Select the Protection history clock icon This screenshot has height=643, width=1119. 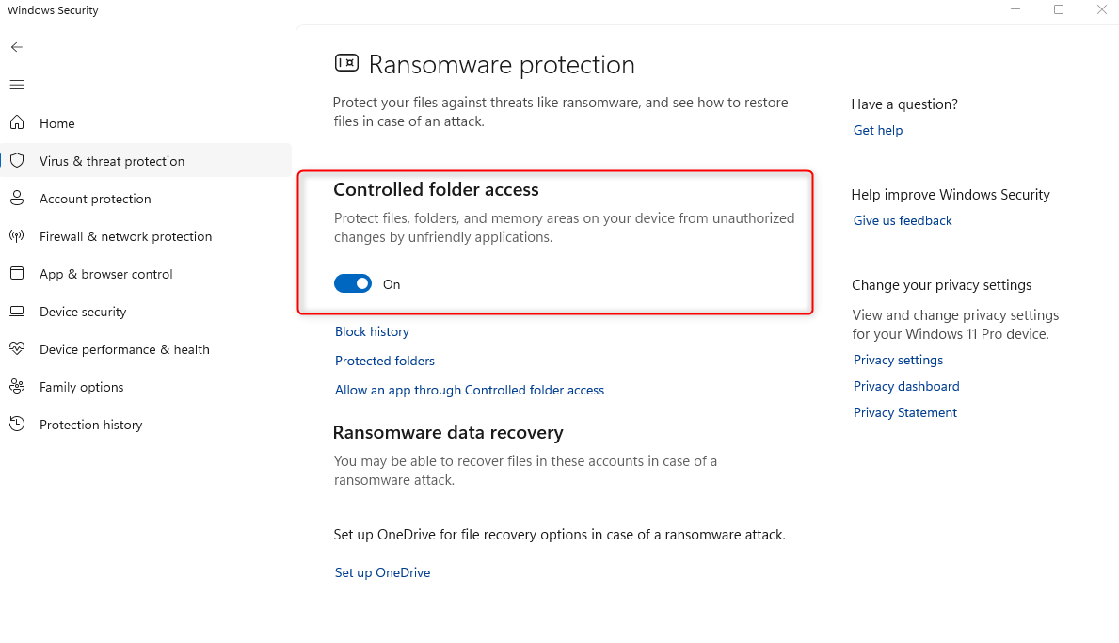pos(17,424)
